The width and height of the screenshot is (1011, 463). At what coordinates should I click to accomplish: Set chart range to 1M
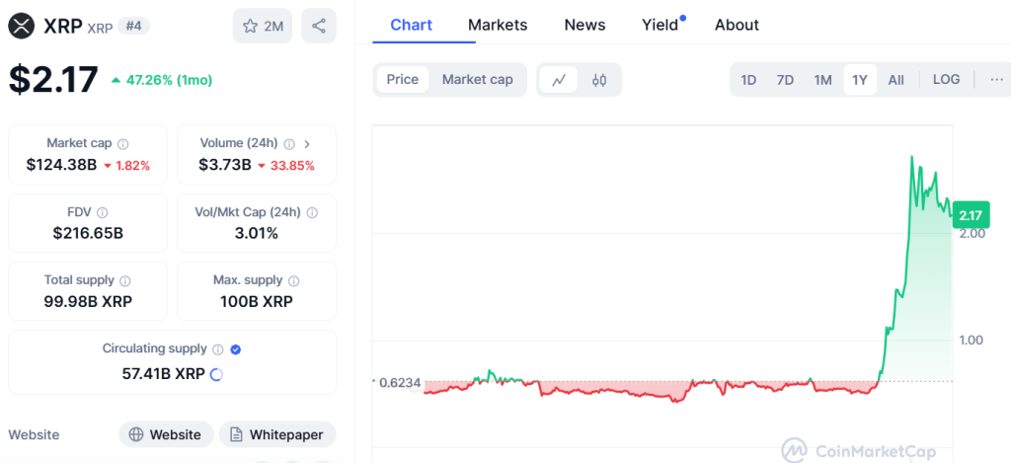click(x=822, y=80)
